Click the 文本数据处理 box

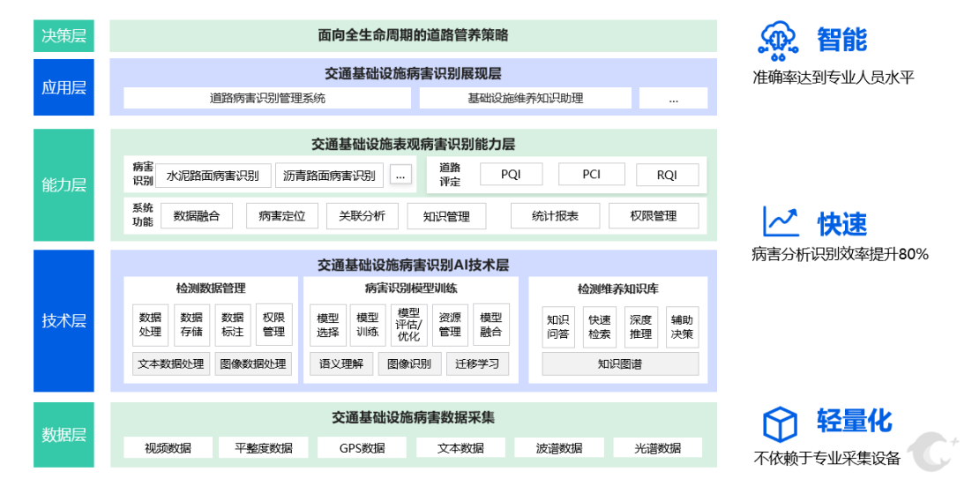pos(172,363)
